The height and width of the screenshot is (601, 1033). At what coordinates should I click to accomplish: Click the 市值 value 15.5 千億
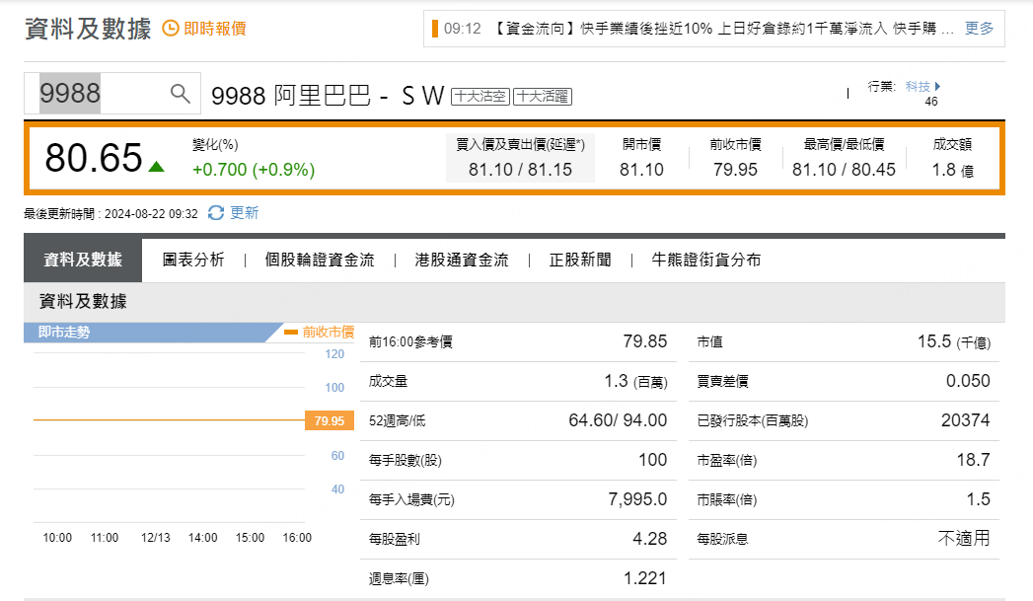tap(954, 341)
